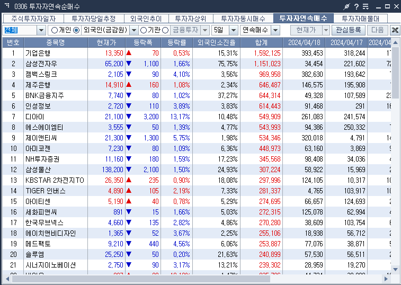Image resolution: width=401 pixels, height=285 pixels.
Task: Switch to 투자자매물대 tab
Action: (361, 19)
